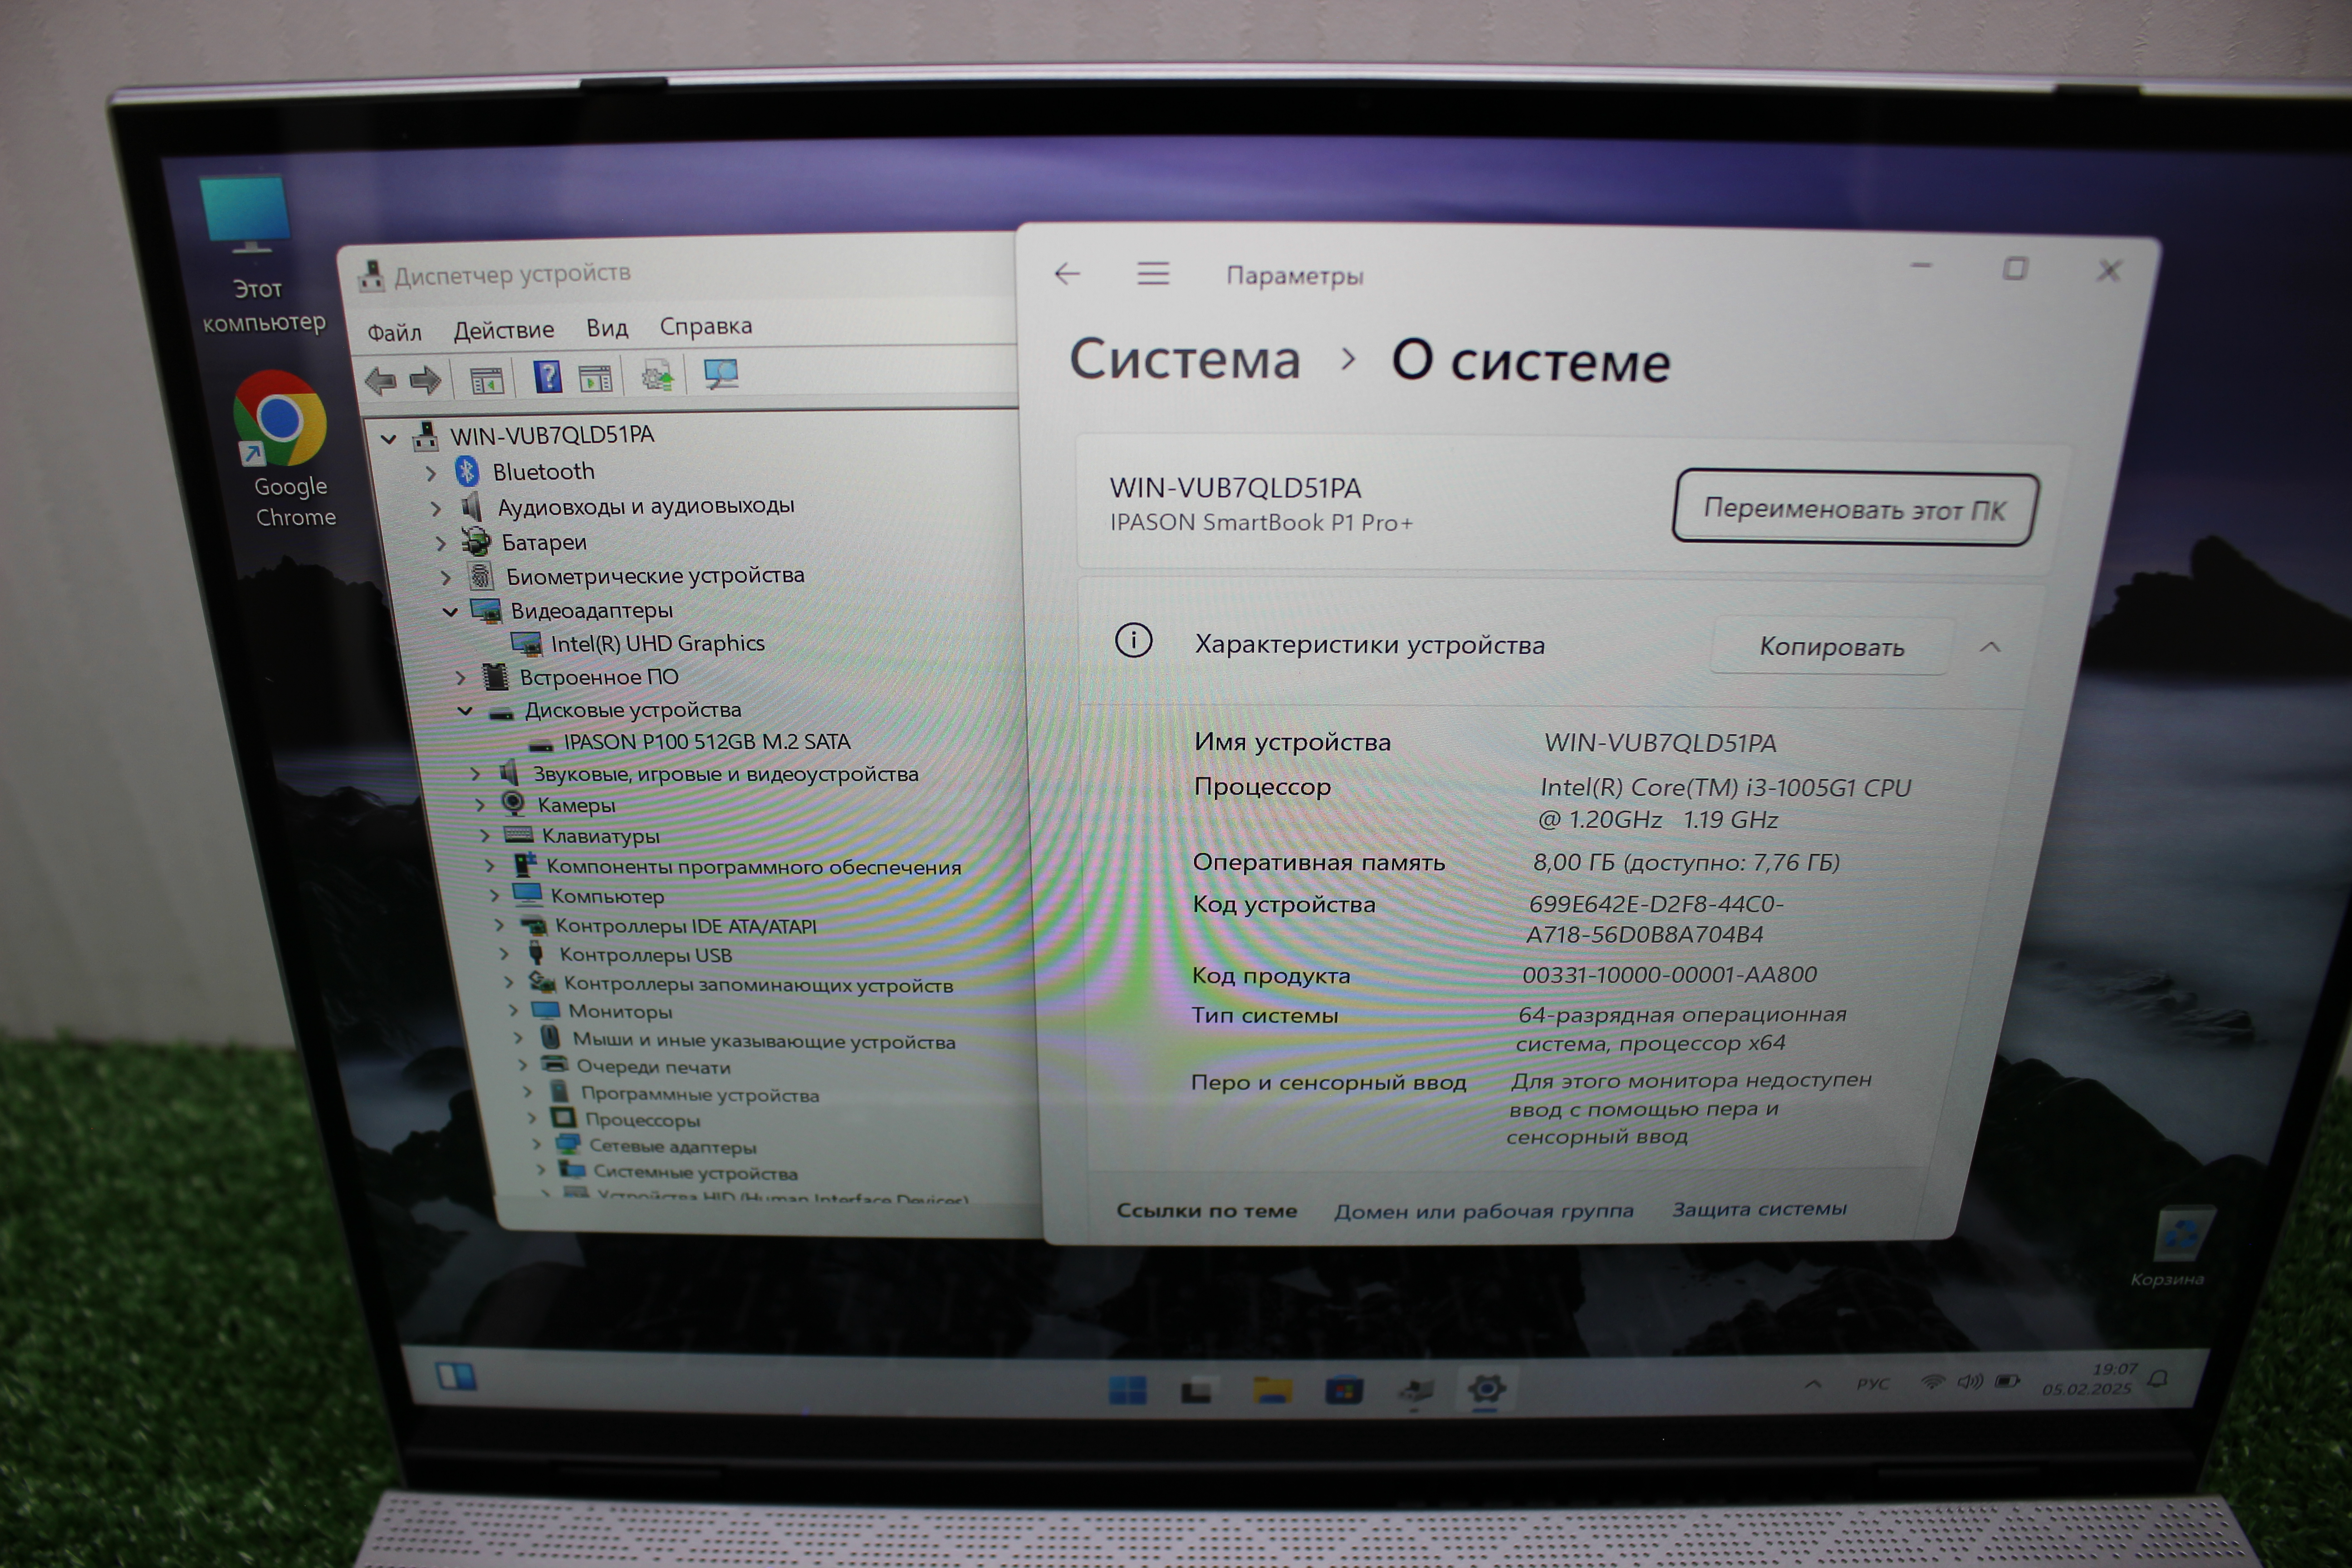This screenshot has width=2352, height=1568.
Task: Open the hamburger navigation menu in Settings
Action: pyautogui.click(x=1152, y=273)
